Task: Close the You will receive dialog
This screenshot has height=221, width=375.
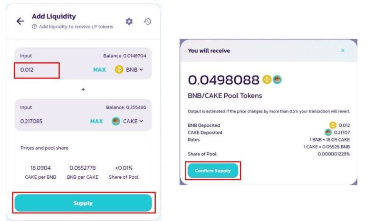Action: [x=343, y=51]
